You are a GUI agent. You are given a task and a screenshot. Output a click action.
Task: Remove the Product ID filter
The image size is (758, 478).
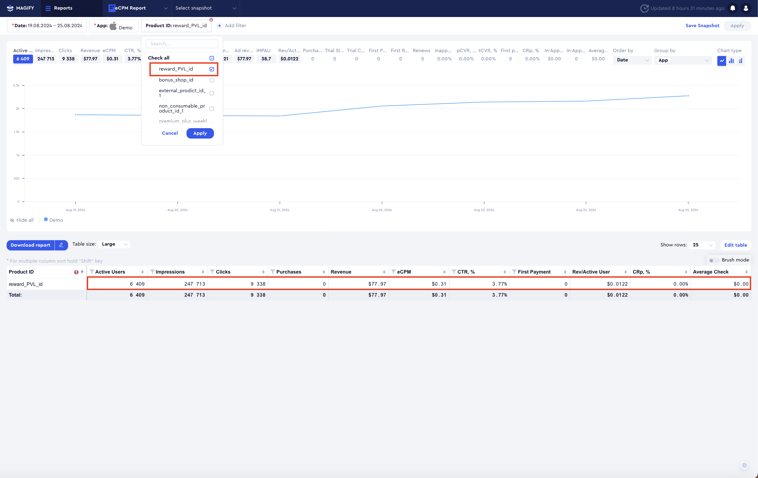211,20
